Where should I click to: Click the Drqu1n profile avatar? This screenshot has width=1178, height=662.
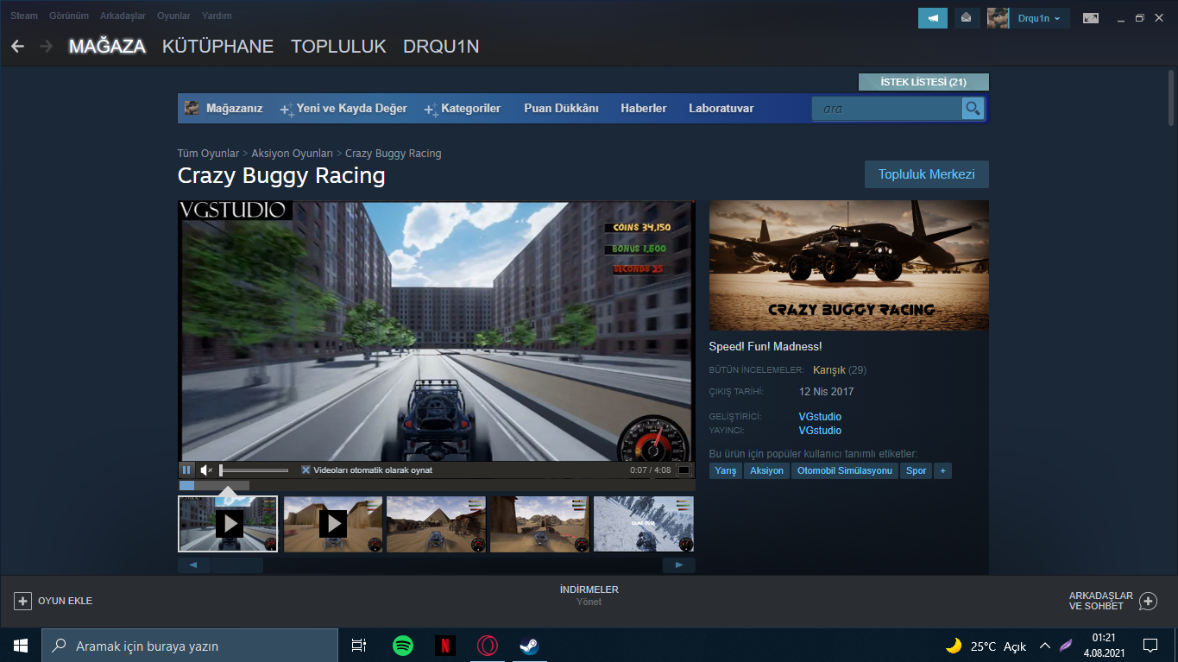[x=998, y=18]
